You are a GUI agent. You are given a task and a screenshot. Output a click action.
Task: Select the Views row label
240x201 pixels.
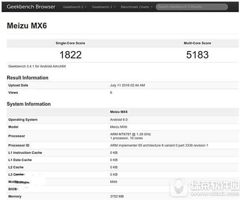point(13,93)
